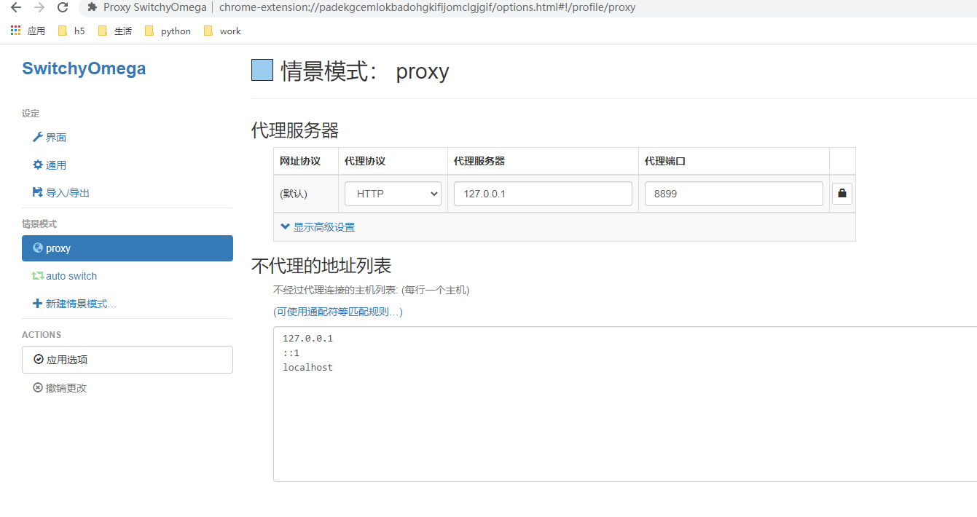Click the SwitchyOmega logo title
The height and width of the screenshot is (517, 977).
pos(84,68)
